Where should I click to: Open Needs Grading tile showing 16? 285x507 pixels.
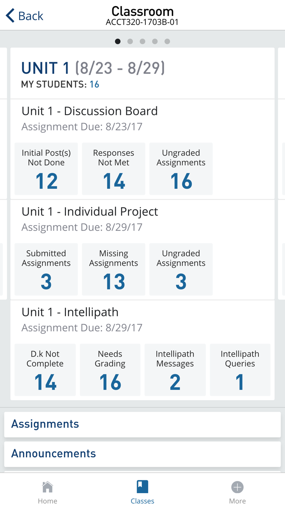pos(110,370)
